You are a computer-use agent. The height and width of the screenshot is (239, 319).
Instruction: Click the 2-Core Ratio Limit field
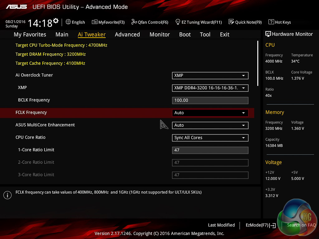tap(210, 162)
